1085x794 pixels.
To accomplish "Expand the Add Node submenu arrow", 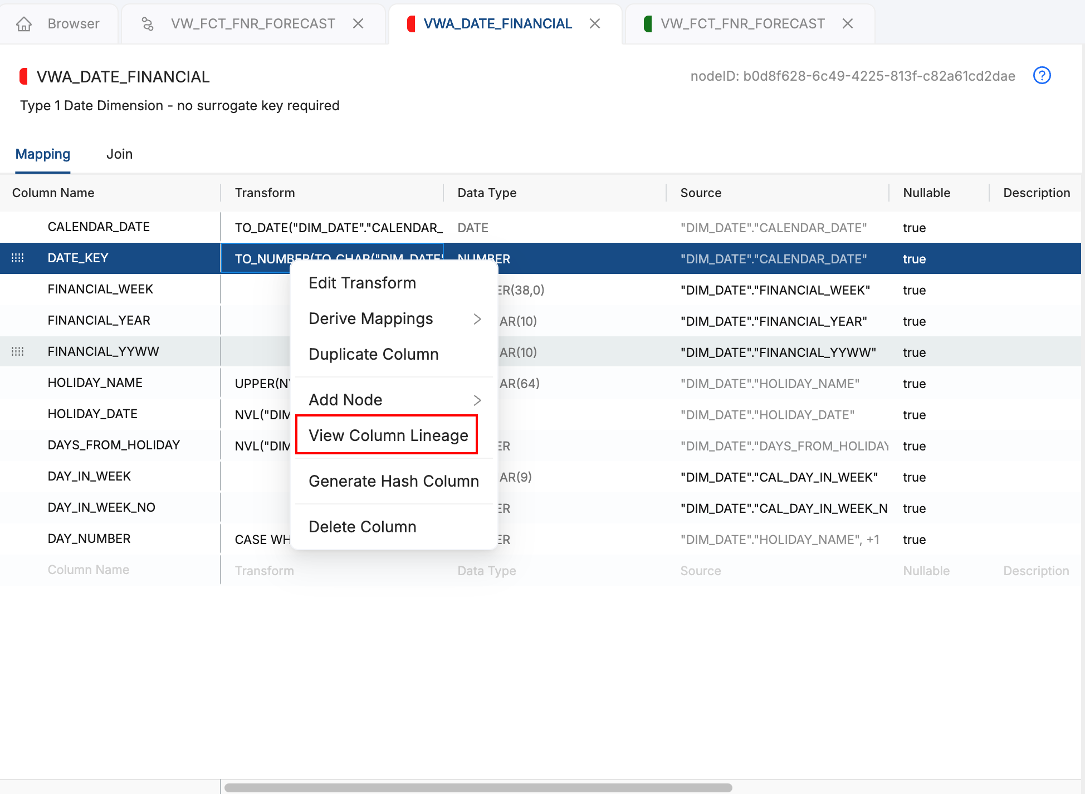I will 477,400.
